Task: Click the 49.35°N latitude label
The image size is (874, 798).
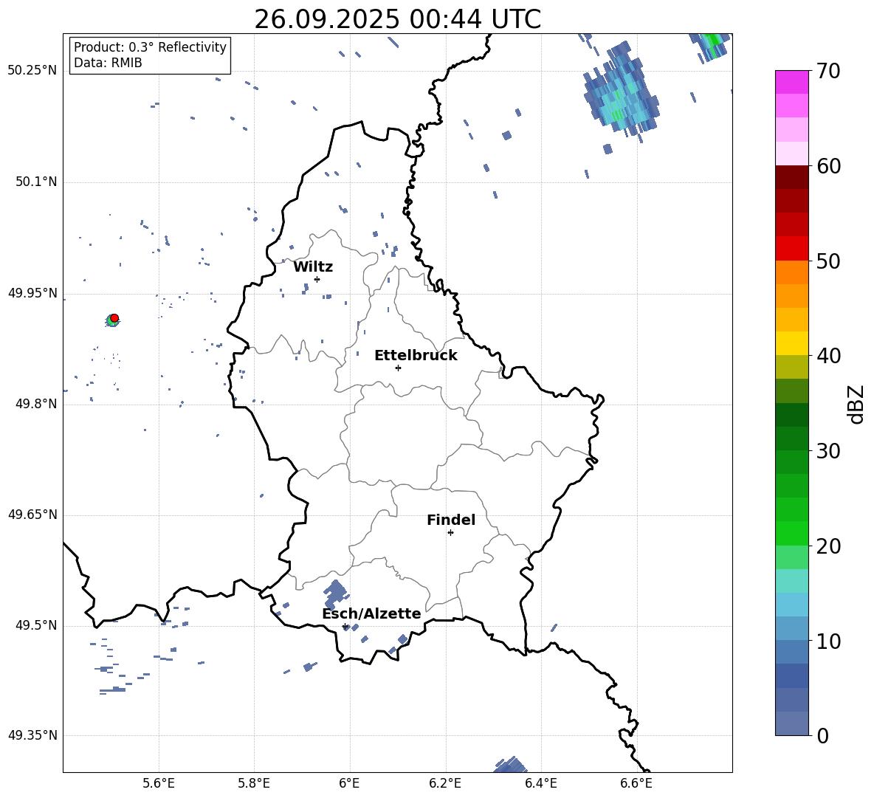Action: [x=32, y=735]
